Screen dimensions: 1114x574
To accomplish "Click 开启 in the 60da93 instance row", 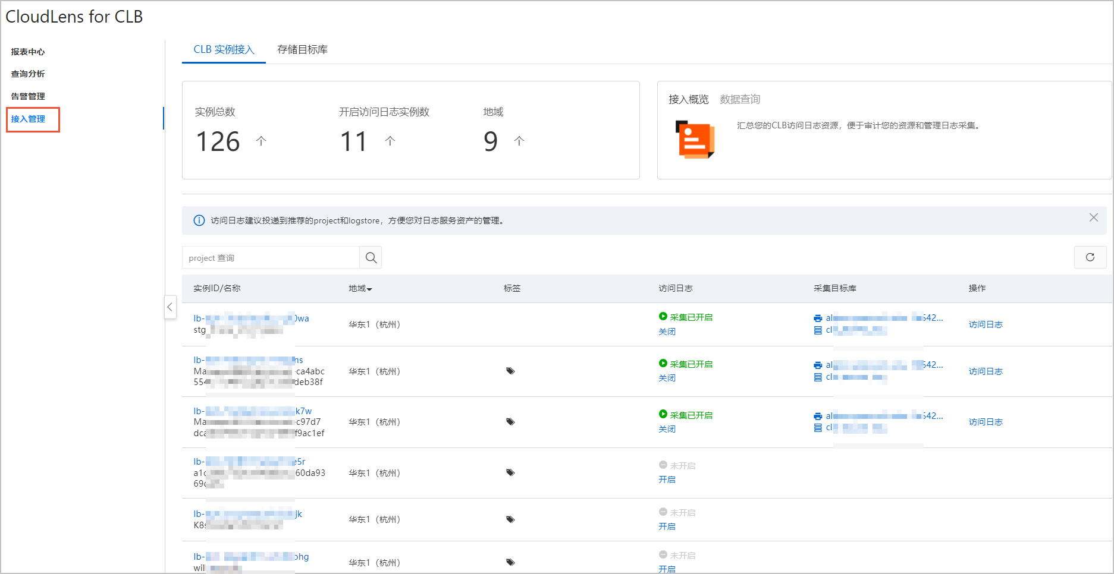I will point(667,480).
